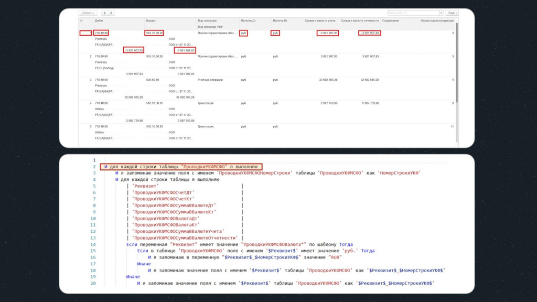The image size is (537, 302).
Task: Click the Дебет column header
Action: pyautogui.click(x=99, y=21)
